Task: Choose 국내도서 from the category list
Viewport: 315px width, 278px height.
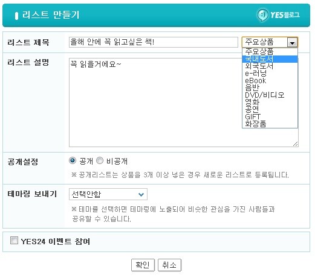Action: coord(270,59)
